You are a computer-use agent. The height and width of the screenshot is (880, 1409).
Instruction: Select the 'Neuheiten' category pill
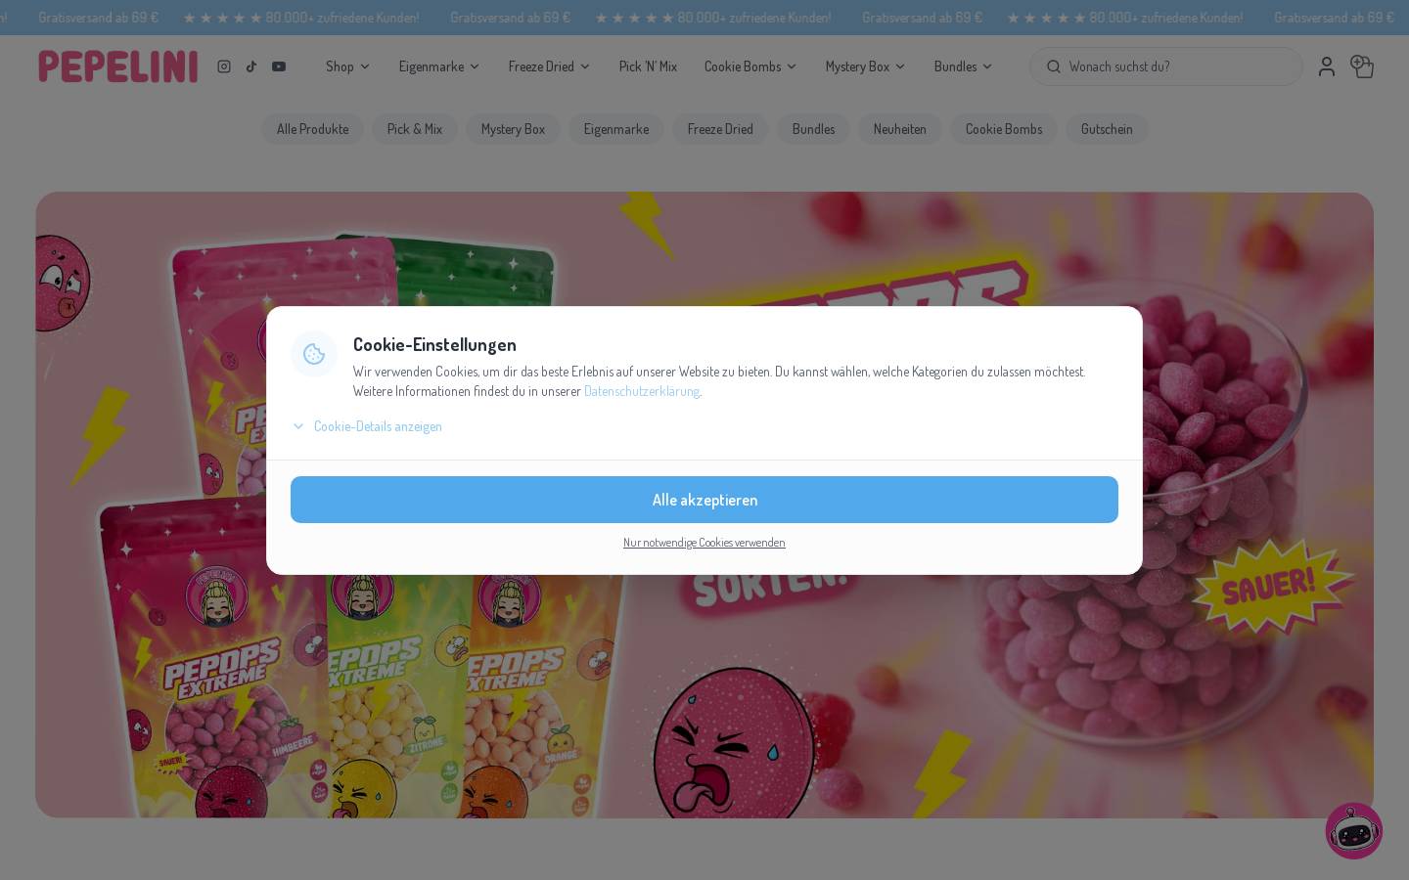[900, 129]
